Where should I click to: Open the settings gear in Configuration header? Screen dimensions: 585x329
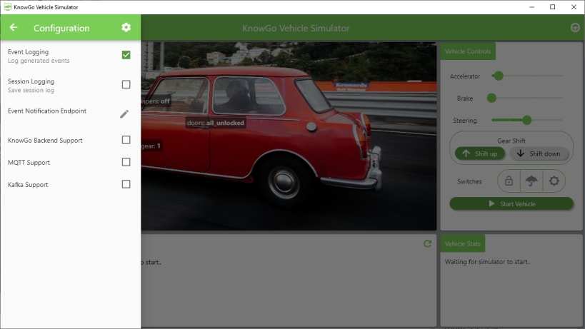[126, 28]
